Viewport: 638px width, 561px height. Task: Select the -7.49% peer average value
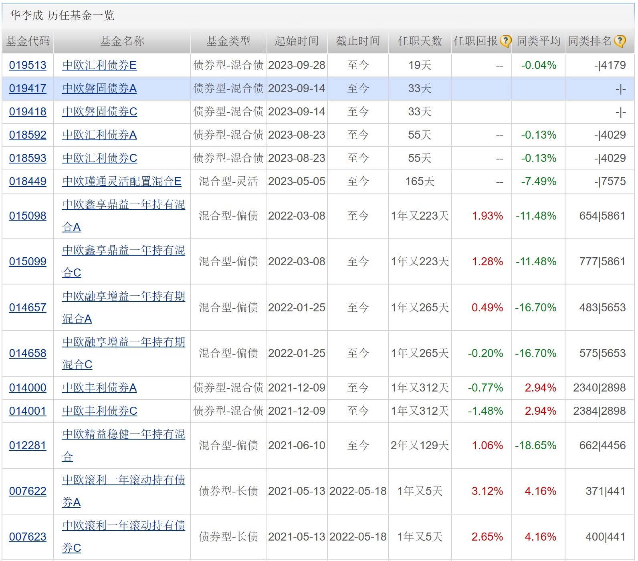539,182
